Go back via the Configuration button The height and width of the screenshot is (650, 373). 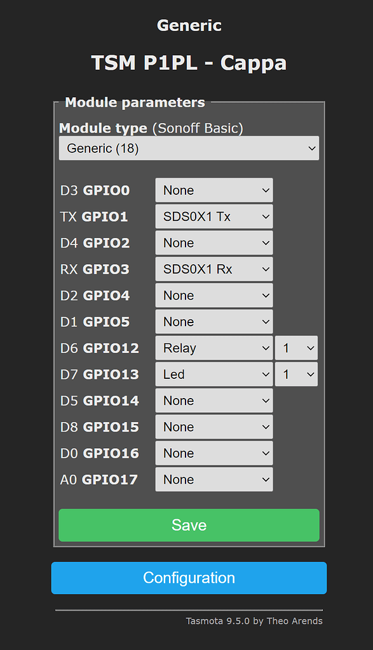(x=189, y=578)
